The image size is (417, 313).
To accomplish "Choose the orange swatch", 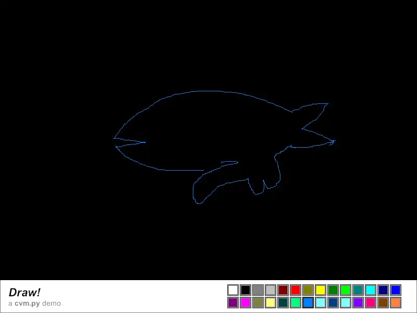I will click(396, 303).
